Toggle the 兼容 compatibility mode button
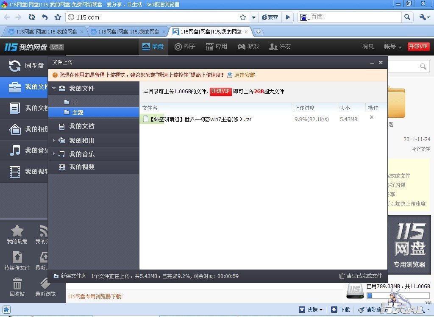The height and width of the screenshot is (317, 434). coord(270,17)
